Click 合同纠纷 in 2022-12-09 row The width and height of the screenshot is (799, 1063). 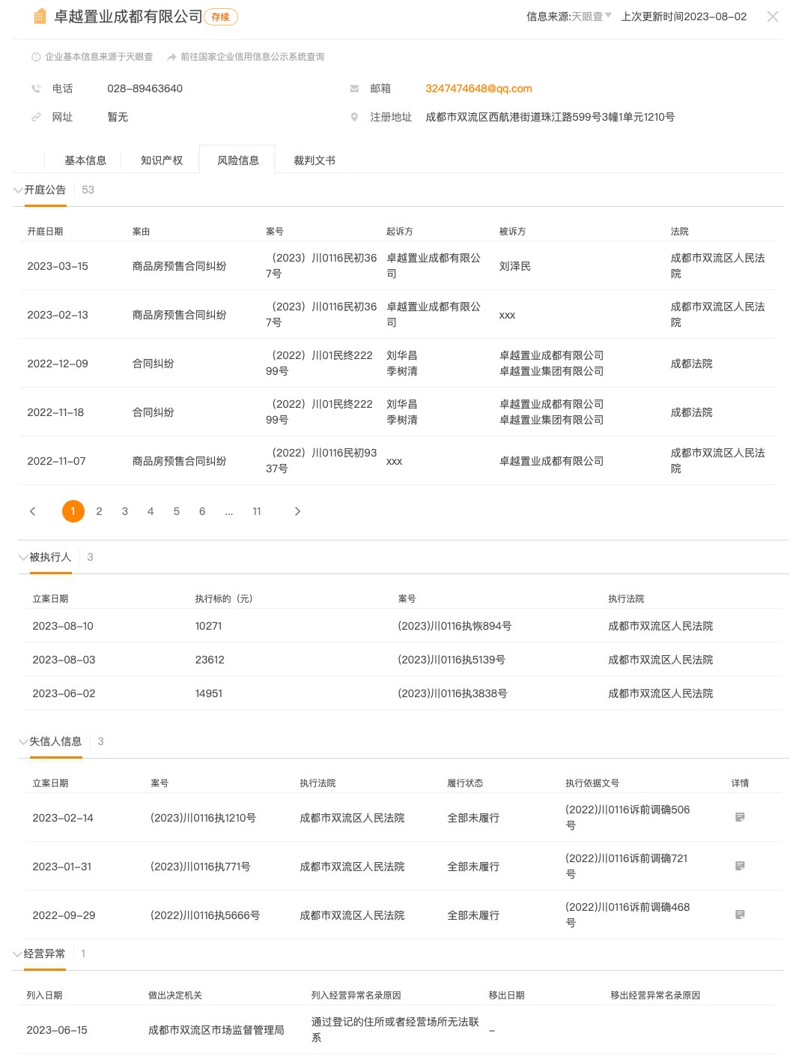[154, 364]
